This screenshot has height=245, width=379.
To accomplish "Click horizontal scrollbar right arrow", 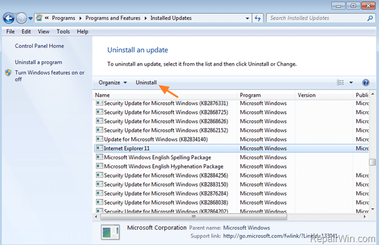I will point(365,217).
